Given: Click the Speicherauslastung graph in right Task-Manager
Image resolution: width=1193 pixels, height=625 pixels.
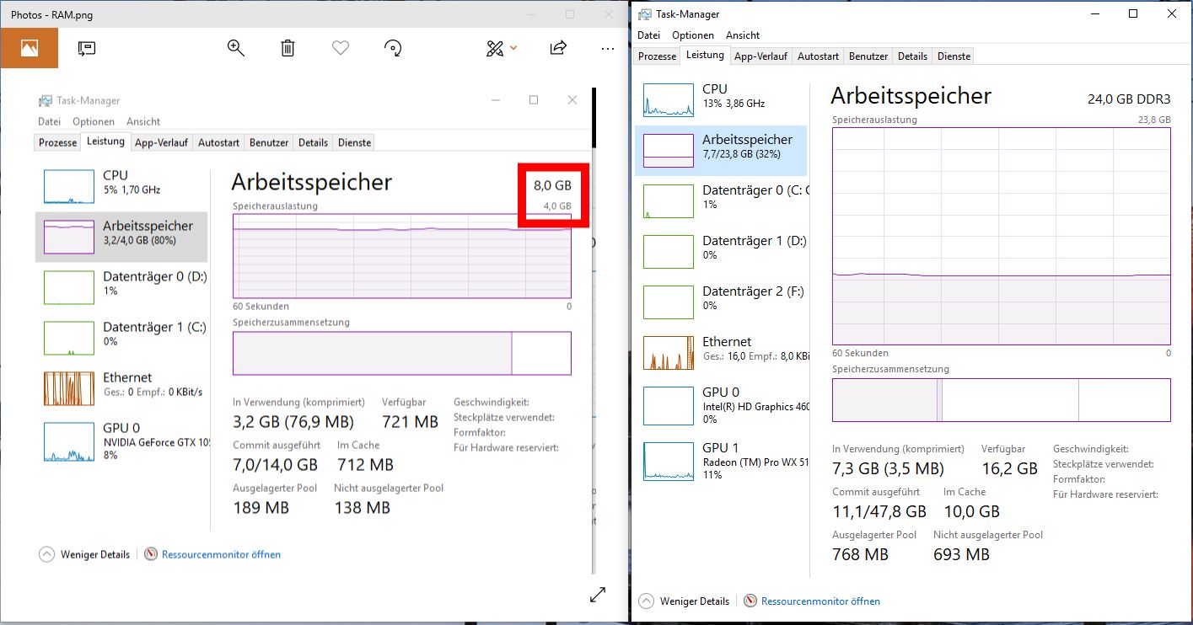Looking at the screenshot, I should [1002, 236].
